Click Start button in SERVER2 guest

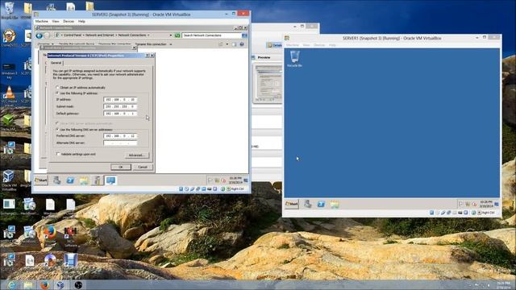[x=41, y=180]
